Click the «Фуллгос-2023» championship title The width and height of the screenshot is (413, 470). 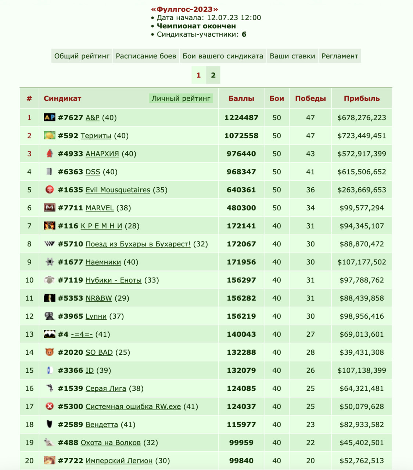tap(184, 9)
